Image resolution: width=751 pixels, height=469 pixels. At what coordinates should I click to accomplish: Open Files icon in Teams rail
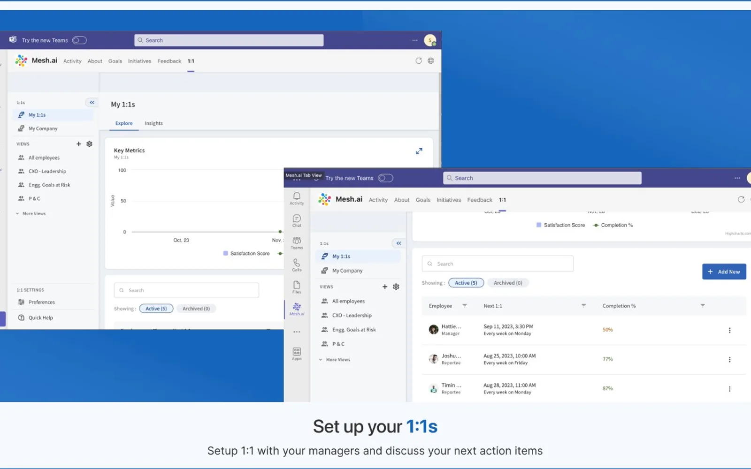coord(297,287)
